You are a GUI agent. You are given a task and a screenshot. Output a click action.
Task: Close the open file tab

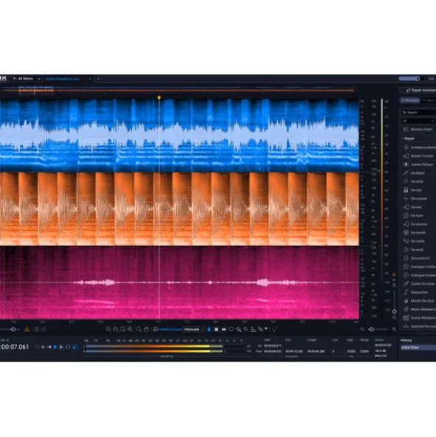[89, 79]
